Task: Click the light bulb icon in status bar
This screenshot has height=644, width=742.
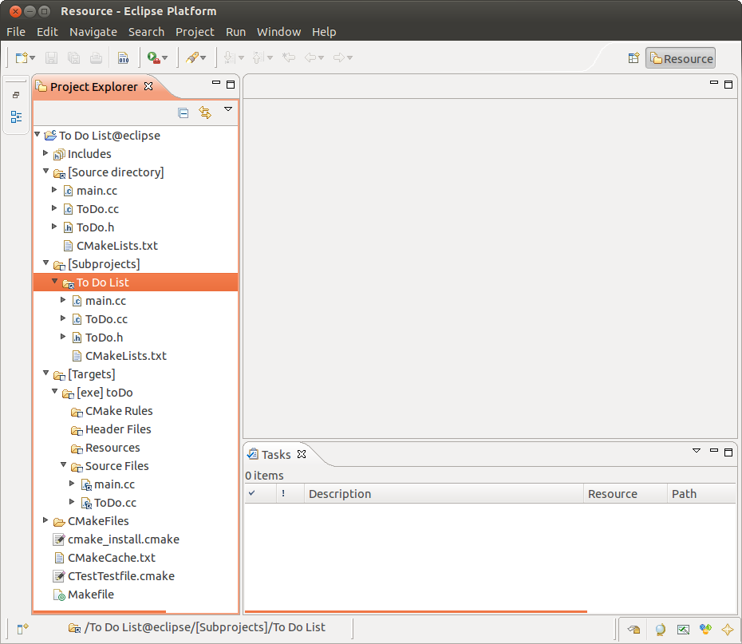Action: coord(660,630)
